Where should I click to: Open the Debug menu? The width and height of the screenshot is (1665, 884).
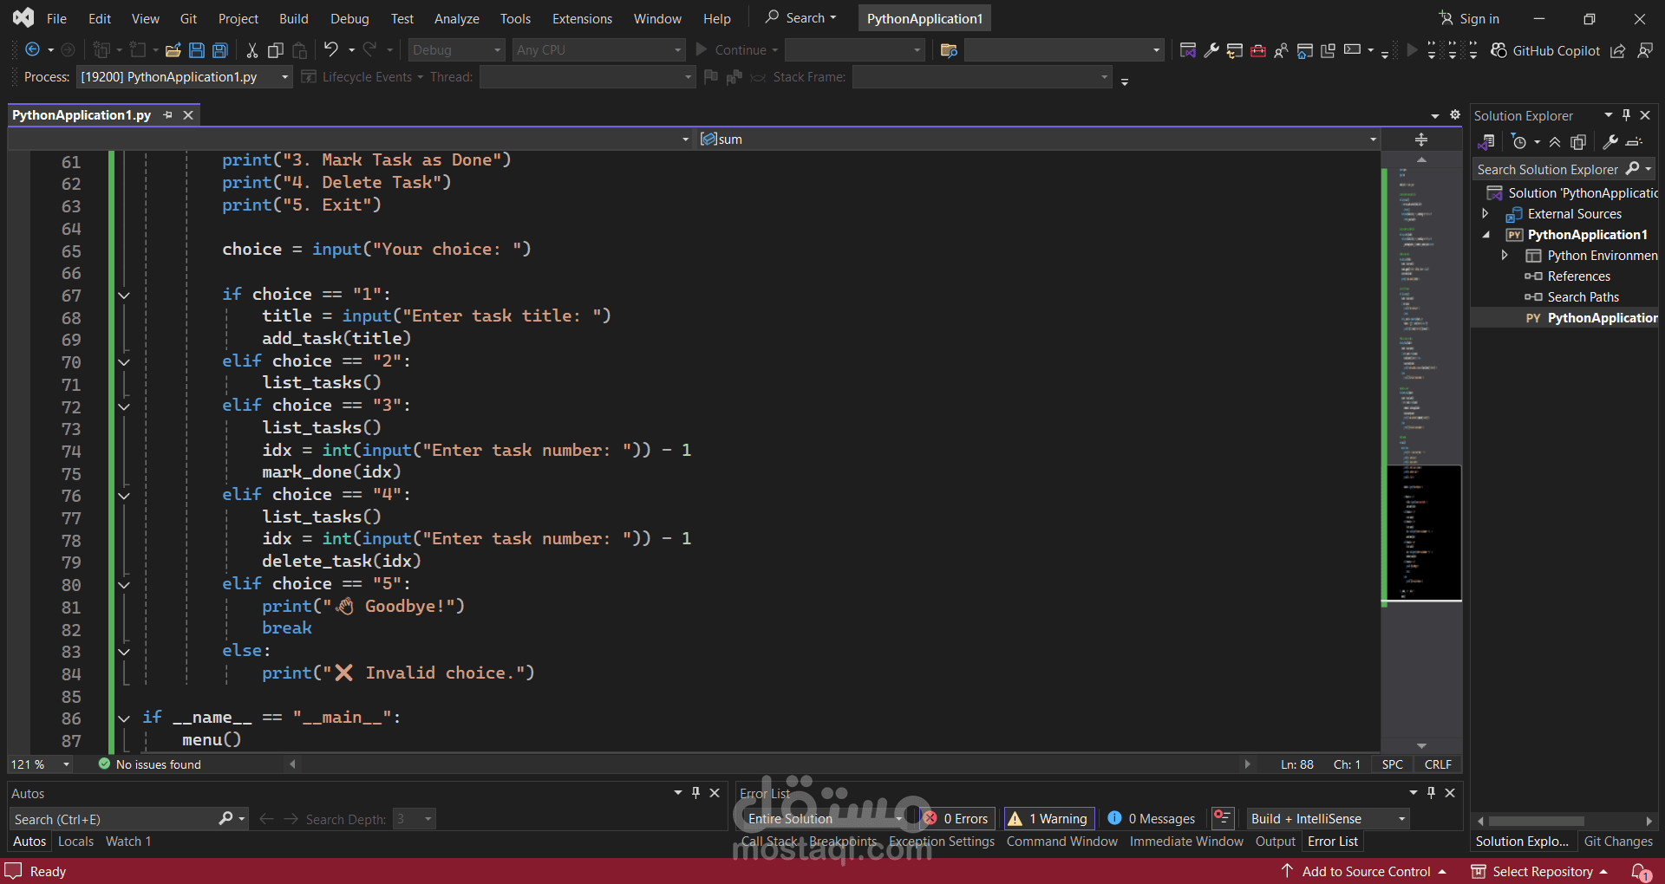[x=349, y=18]
